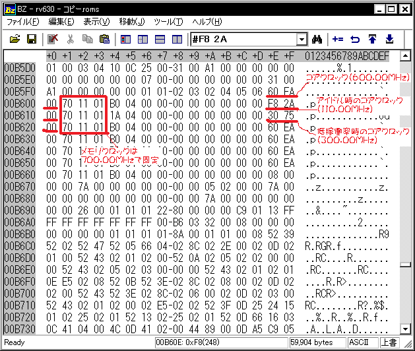Click the blue undo arrow icon

(x=355, y=39)
